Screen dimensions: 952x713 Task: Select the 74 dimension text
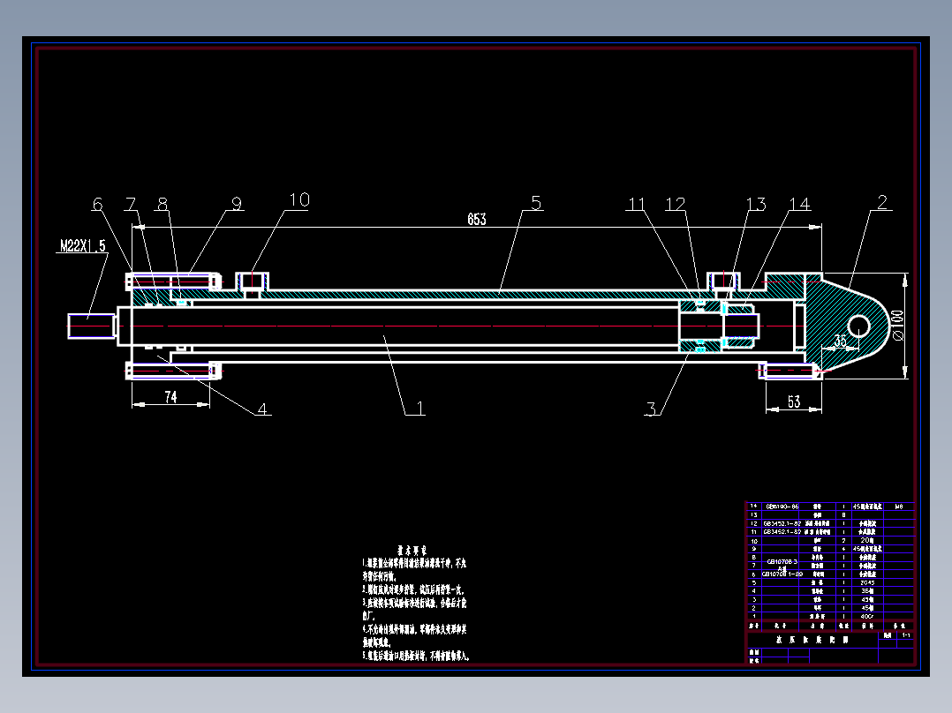click(170, 397)
